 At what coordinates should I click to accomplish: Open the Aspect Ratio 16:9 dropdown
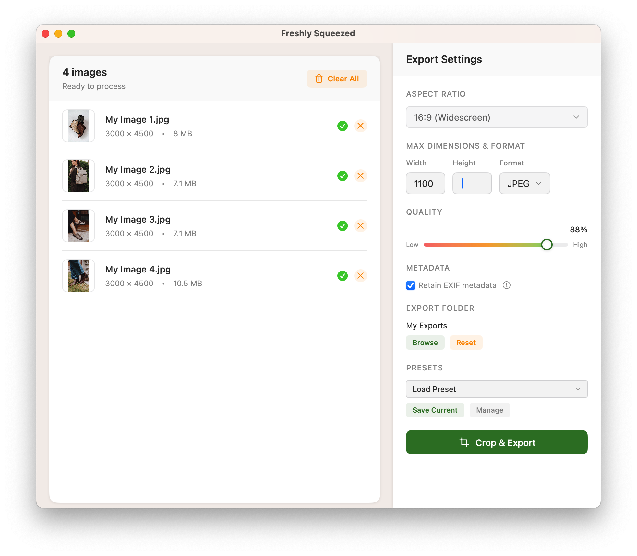tap(497, 117)
